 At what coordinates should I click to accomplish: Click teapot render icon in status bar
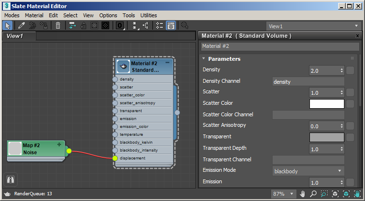click(x=8, y=194)
